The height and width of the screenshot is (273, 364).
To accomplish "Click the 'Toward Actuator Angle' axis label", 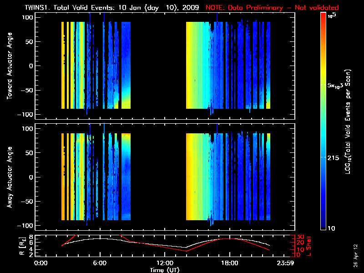I will 8,66.
